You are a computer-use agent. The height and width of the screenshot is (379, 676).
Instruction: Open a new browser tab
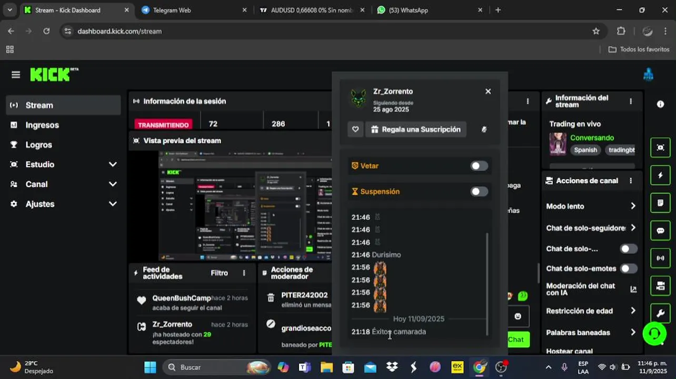point(498,10)
